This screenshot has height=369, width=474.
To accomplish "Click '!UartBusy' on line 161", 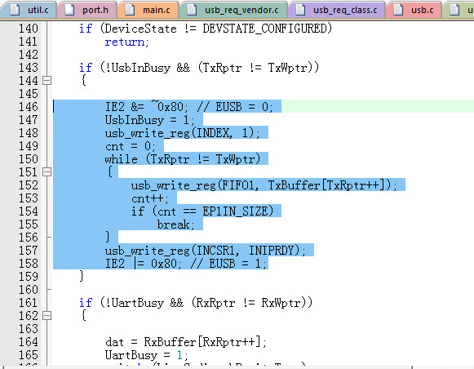I will (x=135, y=303).
